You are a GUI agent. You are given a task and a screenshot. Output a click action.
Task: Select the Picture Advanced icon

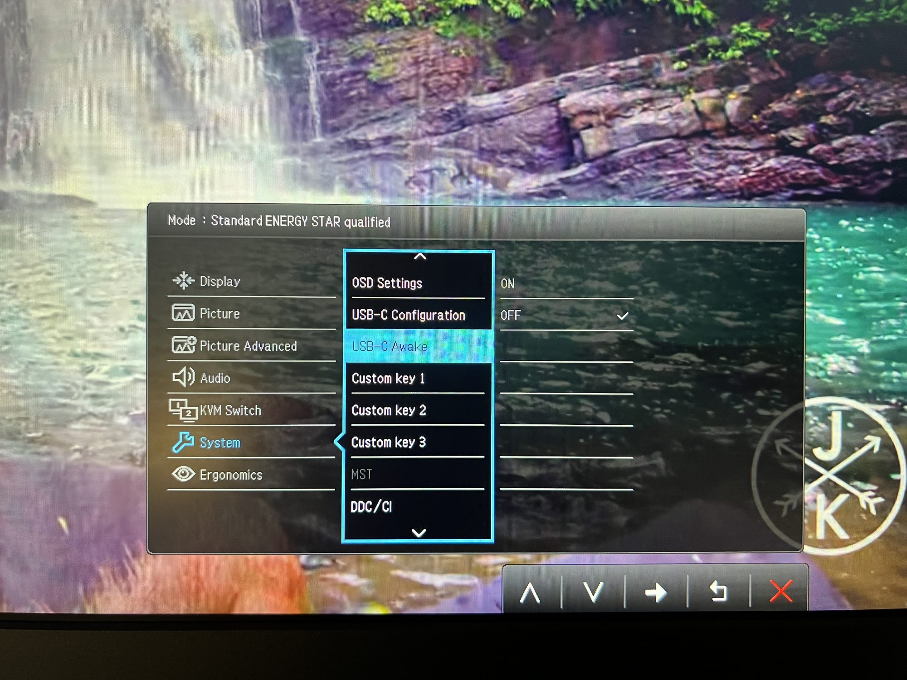click(x=184, y=345)
